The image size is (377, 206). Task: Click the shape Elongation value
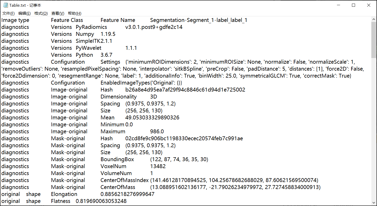(x=127, y=194)
